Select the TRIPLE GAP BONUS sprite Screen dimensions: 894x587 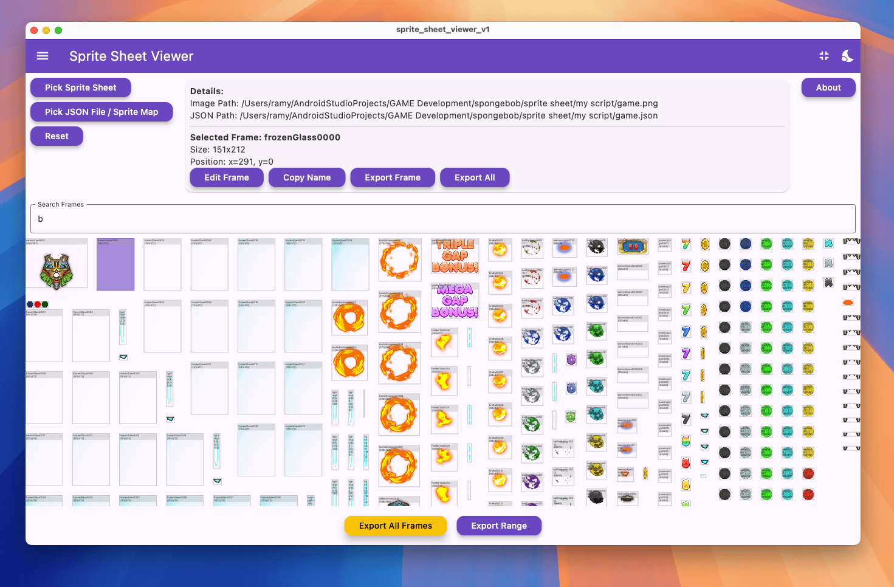click(455, 256)
